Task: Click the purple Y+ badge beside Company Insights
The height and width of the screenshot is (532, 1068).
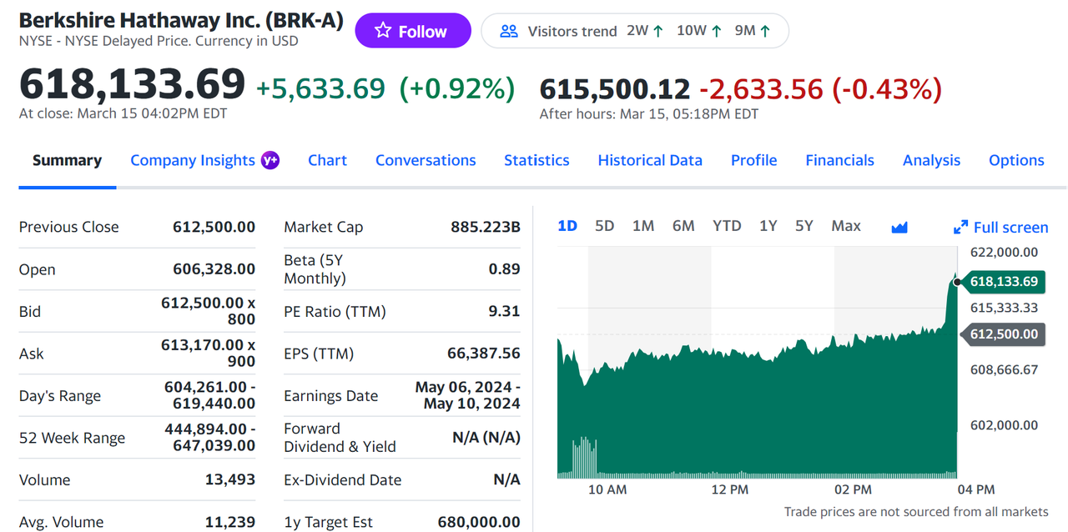Action: click(270, 160)
